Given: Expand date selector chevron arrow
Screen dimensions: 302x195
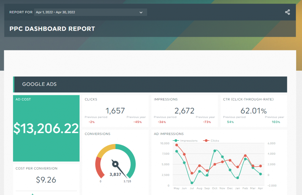Looking at the screenshot, I should pyautogui.click(x=141, y=12).
